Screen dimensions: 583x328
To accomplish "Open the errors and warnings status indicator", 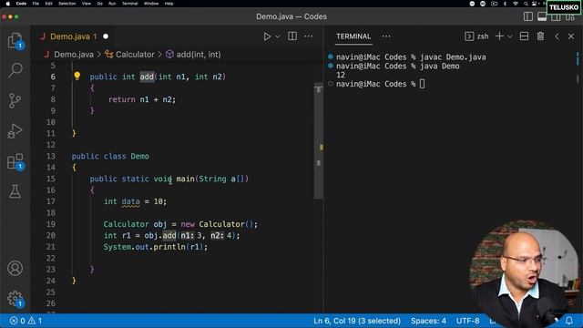I will [26, 321].
